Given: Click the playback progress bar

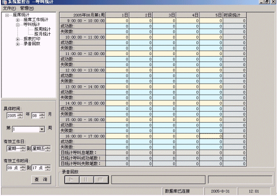Looking at the screenshot, I should [x=159, y=180].
